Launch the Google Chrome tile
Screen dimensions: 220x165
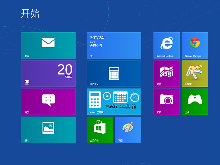(x=195, y=45)
